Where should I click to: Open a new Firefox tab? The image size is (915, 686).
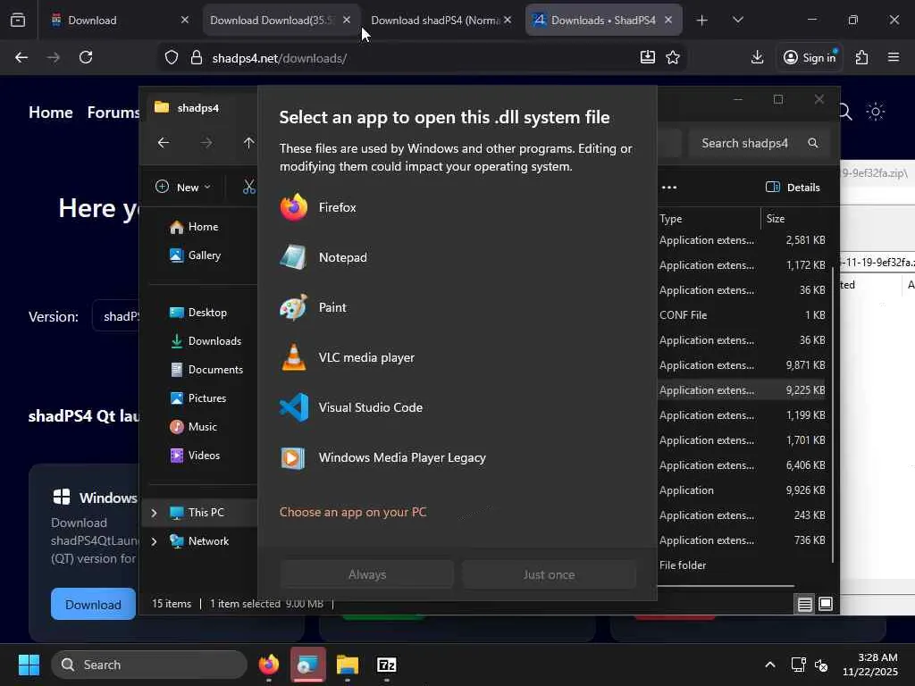[702, 21]
